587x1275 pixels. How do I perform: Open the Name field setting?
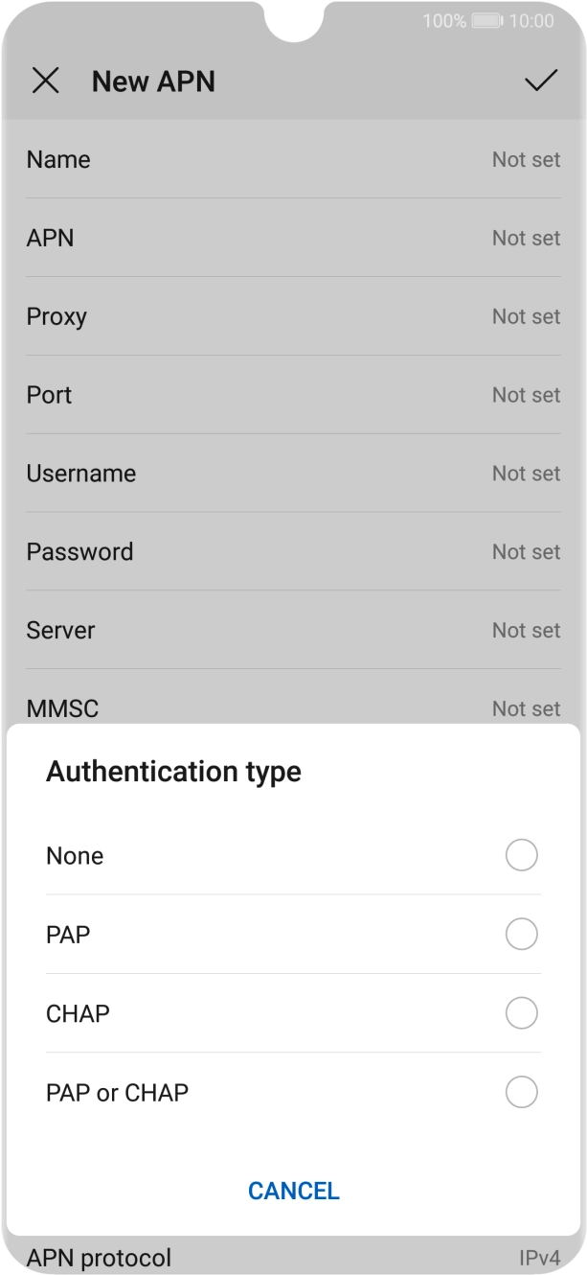tap(293, 160)
